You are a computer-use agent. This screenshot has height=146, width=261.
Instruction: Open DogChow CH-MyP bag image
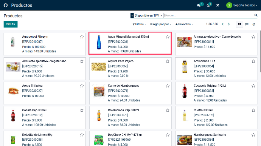point(99,140)
